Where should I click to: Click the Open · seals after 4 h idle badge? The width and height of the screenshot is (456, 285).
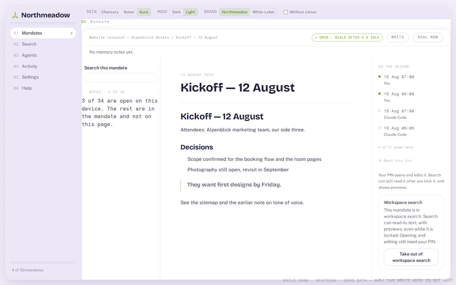coord(347,37)
